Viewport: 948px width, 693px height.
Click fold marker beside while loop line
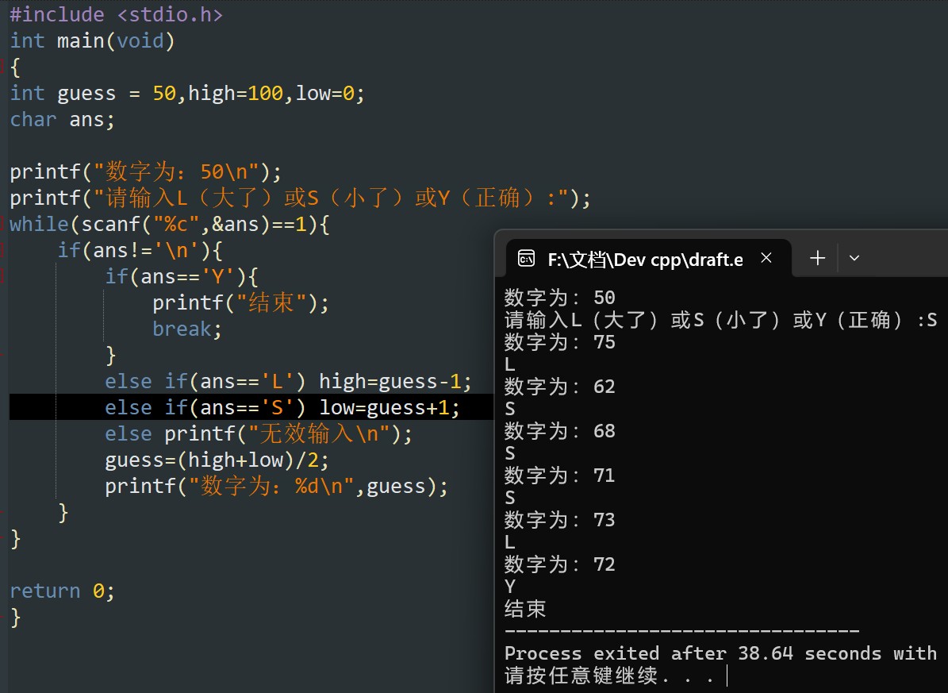[x=3, y=225]
